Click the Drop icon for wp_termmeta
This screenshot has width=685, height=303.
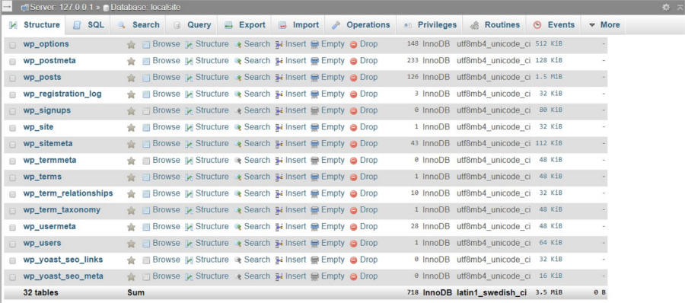(x=354, y=161)
